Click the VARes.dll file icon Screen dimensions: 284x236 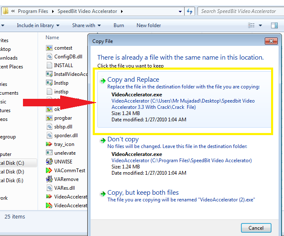click(x=49, y=188)
